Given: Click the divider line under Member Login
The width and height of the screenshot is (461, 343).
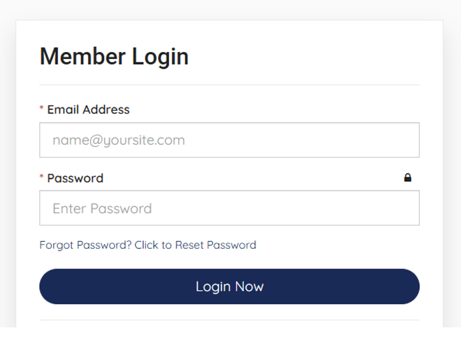Looking at the screenshot, I should coord(229,85).
